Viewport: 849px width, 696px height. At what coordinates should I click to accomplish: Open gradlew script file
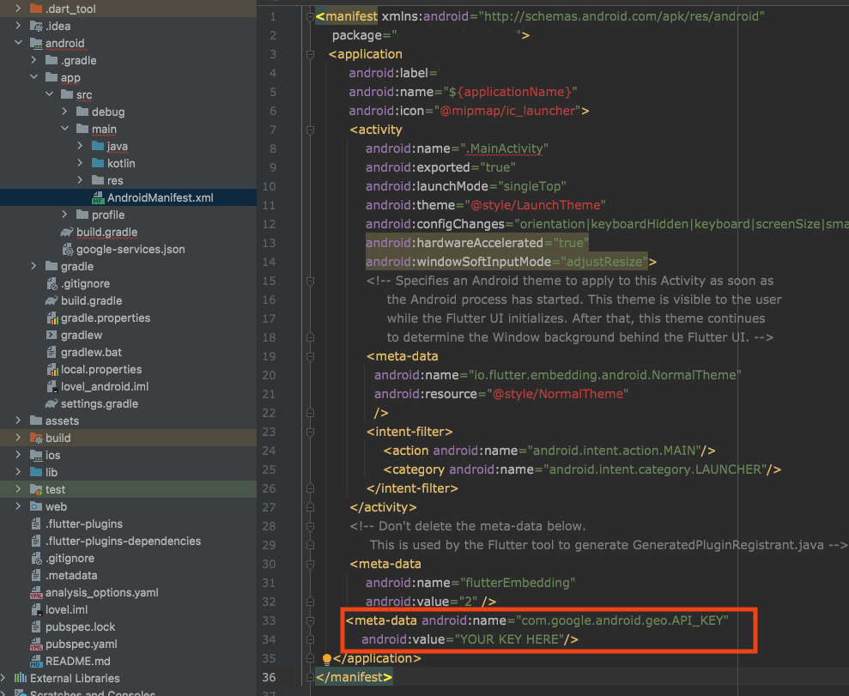82,335
